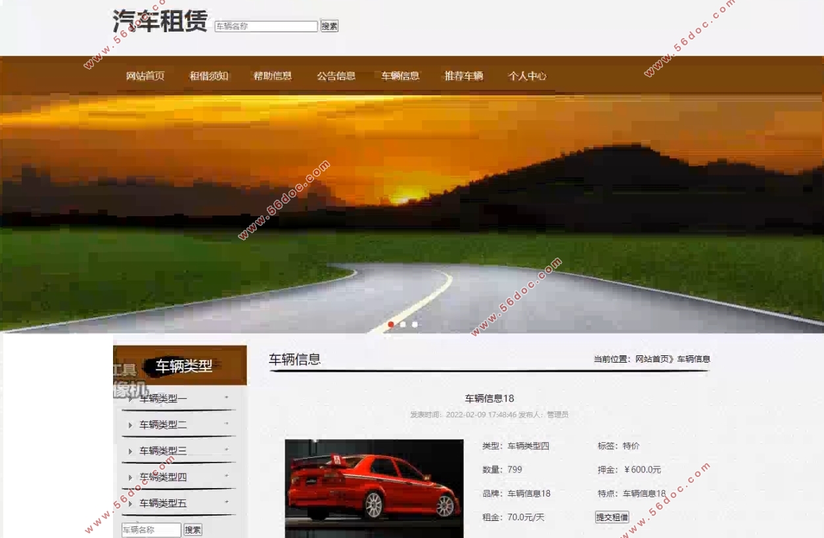This screenshot has height=538, width=824.
Task: Click the arrow icon beside 车辆类型五
Action: 130,504
